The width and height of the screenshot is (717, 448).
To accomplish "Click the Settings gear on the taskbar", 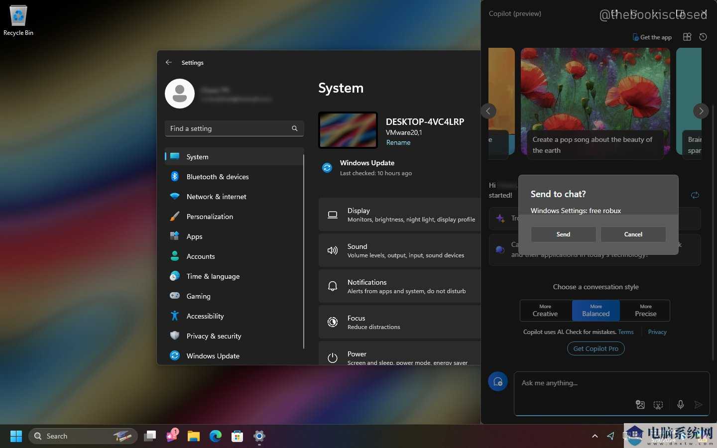I will click(x=259, y=437).
